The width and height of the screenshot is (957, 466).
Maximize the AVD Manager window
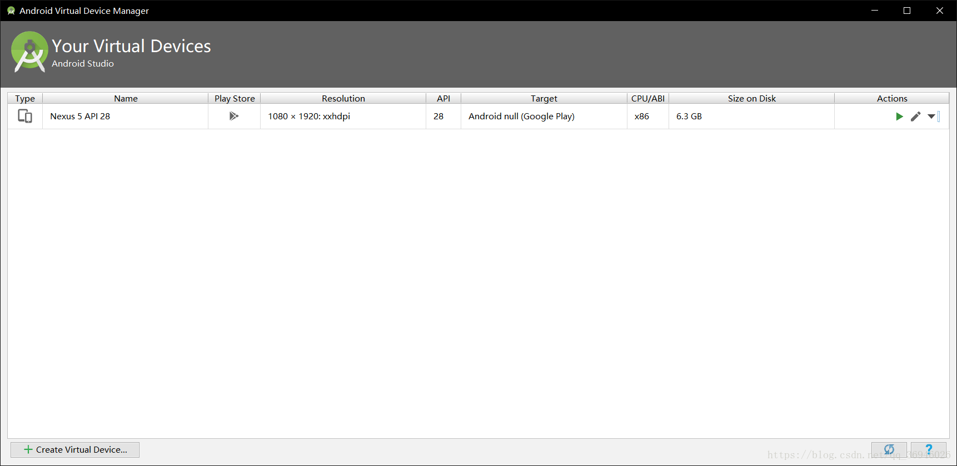coord(907,11)
